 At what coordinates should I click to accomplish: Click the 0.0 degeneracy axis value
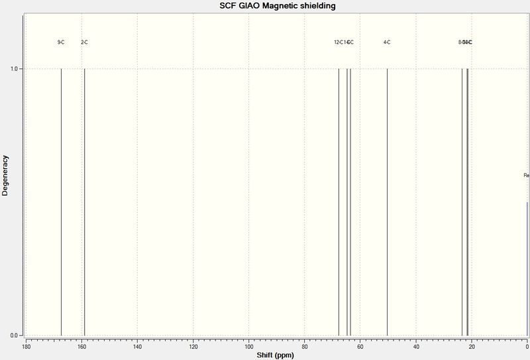point(14,335)
